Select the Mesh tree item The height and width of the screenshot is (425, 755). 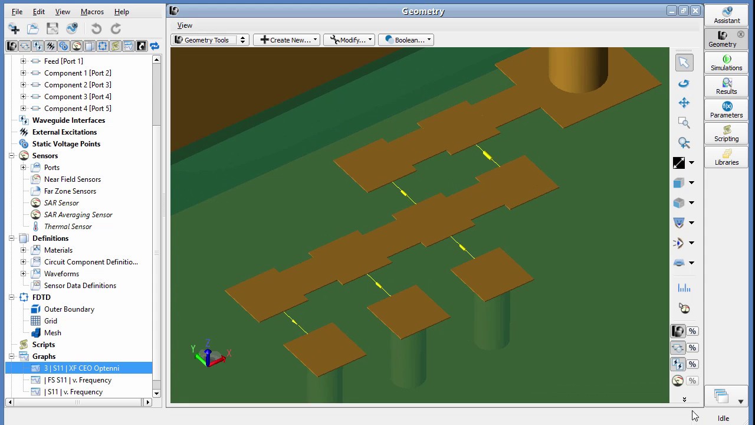(52, 333)
